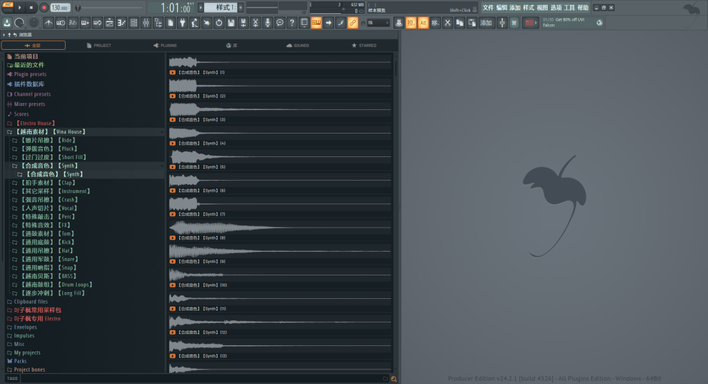
Task: Click the left arrow button beside 样式 1
Action: pos(201,7)
